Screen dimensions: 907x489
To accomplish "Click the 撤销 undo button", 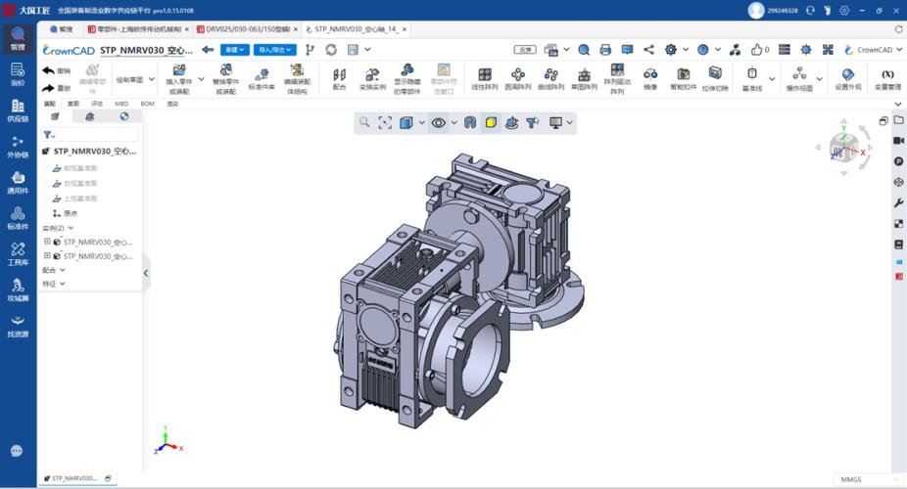I will click(x=56, y=70).
